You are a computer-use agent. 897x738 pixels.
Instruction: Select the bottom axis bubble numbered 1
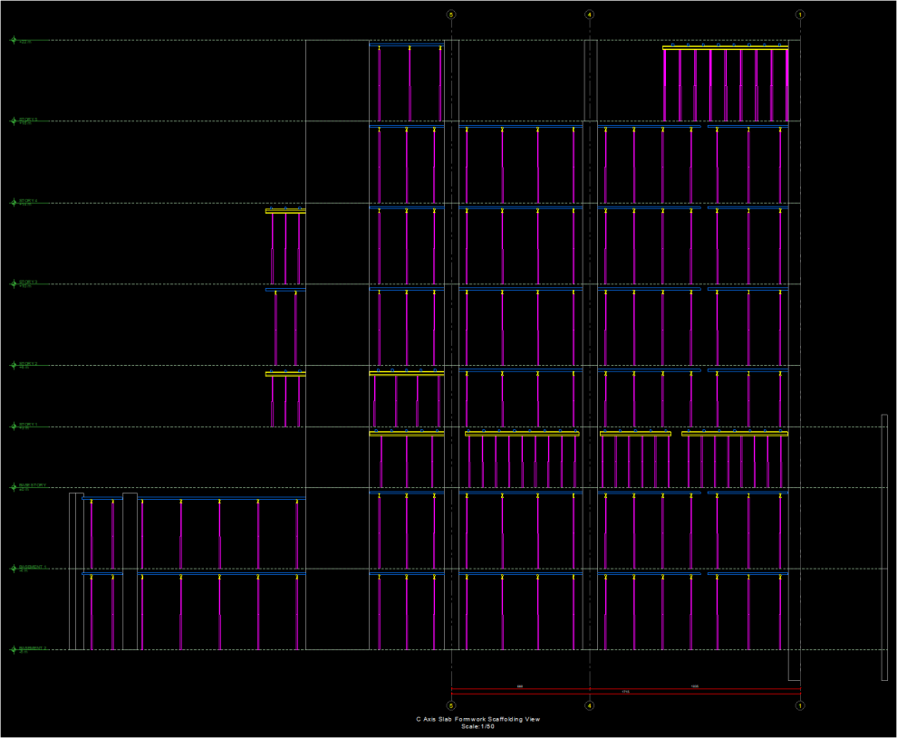[800, 704]
